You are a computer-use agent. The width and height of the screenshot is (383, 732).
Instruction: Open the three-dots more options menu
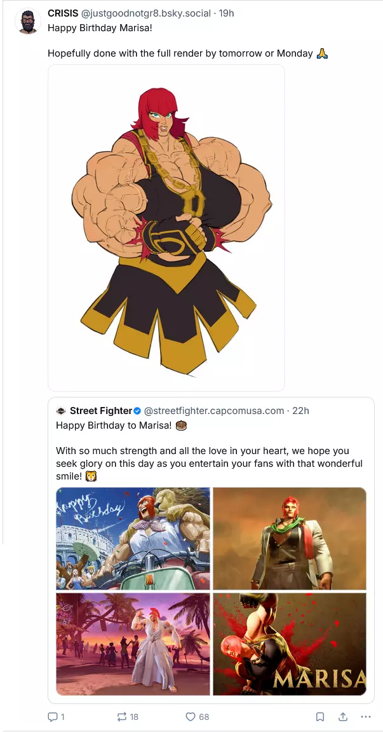click(x=366, y=716)
